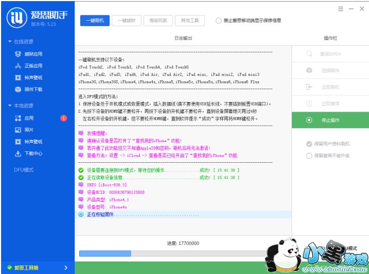369x274 pixels.
Task: Click the pink bubble icon beside 友情提醒
Action: [81, 133]
